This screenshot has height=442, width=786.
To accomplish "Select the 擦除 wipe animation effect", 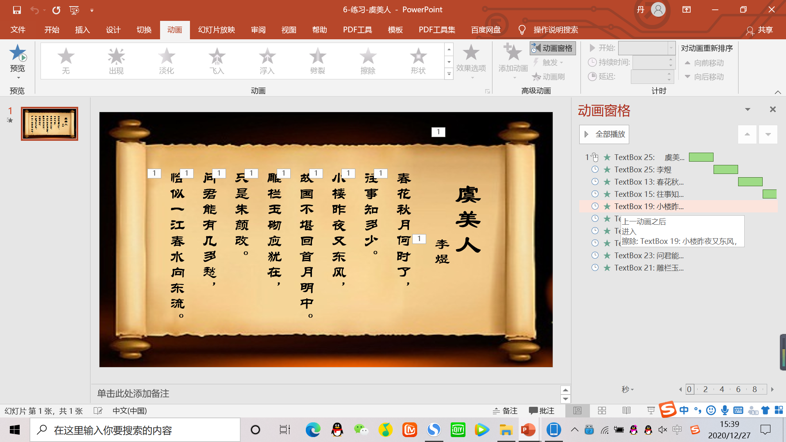I will [368, 61].
